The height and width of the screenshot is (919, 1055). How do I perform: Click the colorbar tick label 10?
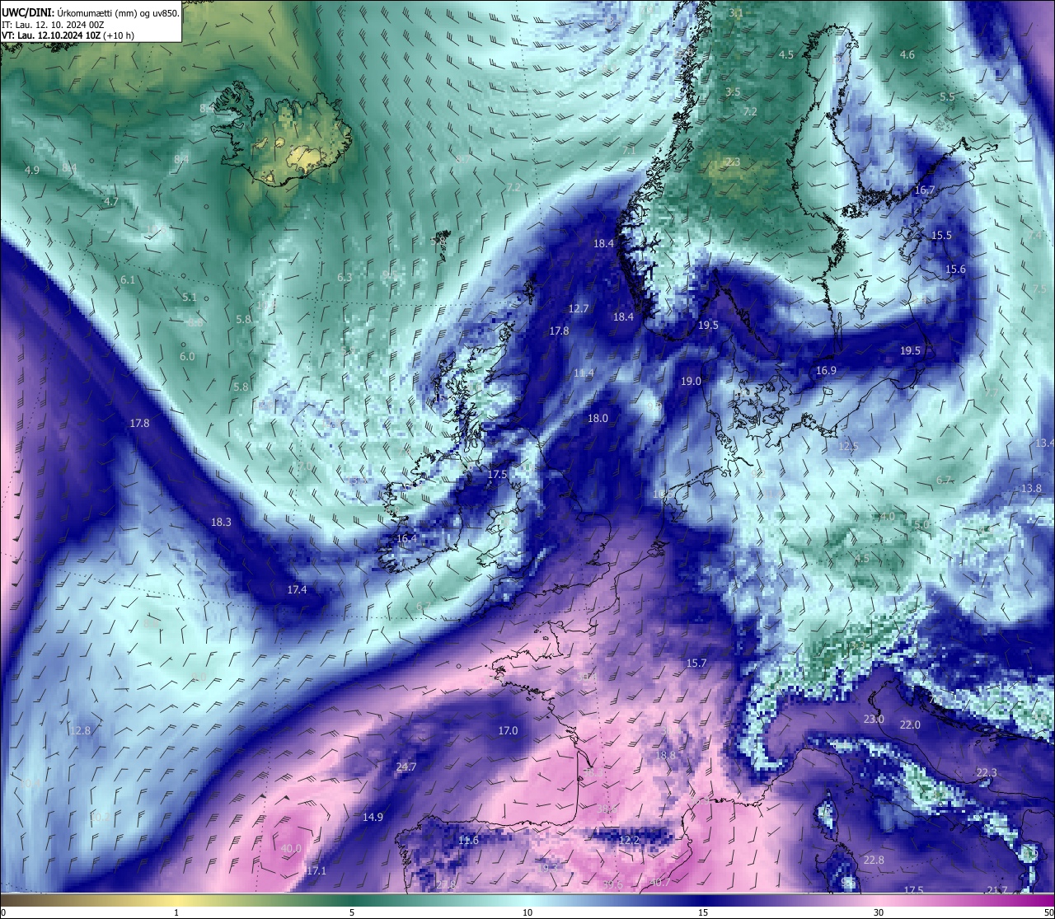click(x=527, y=912)
